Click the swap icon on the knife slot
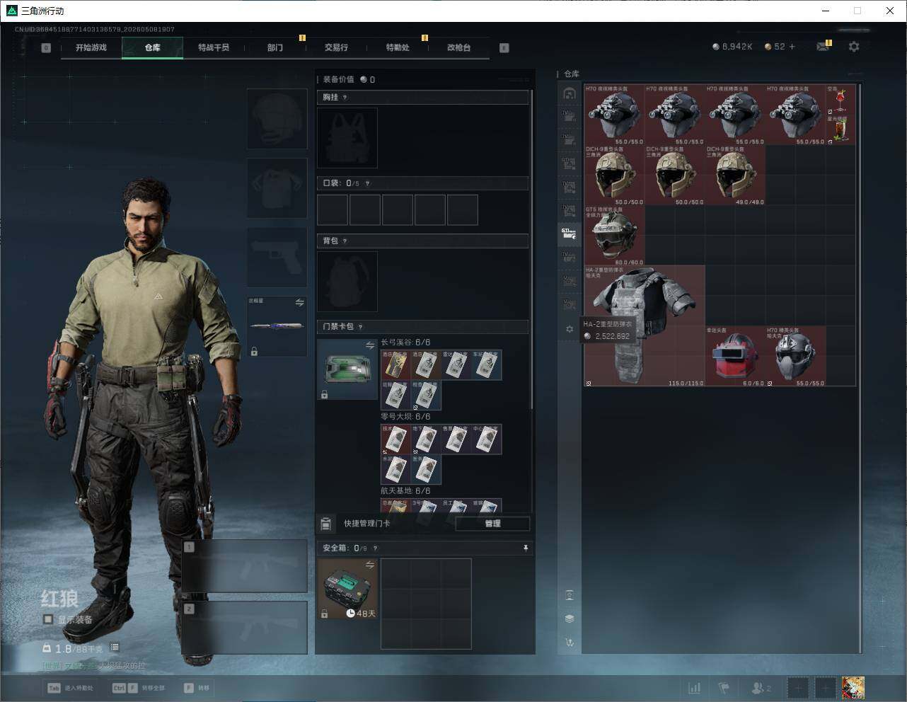The height and width of the screenshot is (702, 907). (300, 303)
